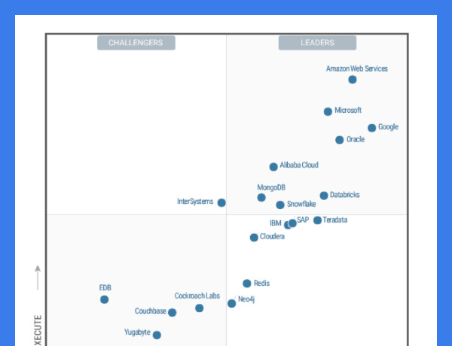The width and height of the screenshot is (452, 346).
Task: Click the Teradata data point
Action: (317, 220)
